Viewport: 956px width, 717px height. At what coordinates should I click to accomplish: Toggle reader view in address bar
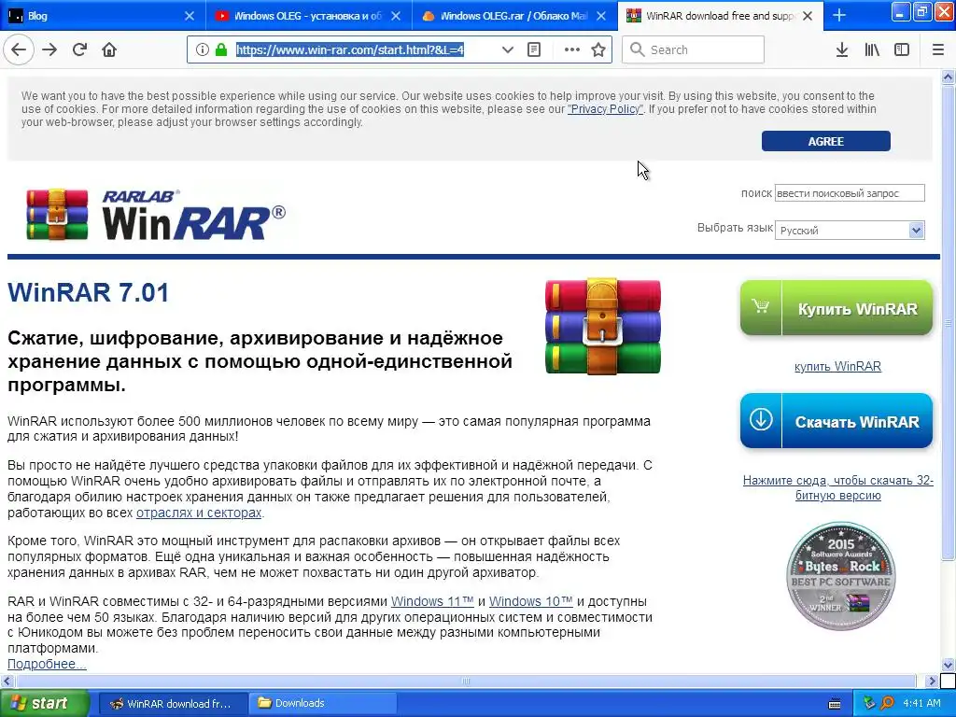click(534, 50)
